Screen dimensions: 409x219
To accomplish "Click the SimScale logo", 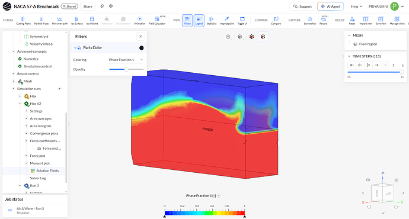I will click(7, 7).
